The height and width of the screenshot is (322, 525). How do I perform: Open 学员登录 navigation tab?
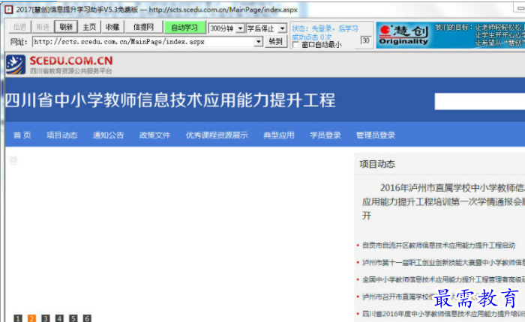click(x=325, y=135)
